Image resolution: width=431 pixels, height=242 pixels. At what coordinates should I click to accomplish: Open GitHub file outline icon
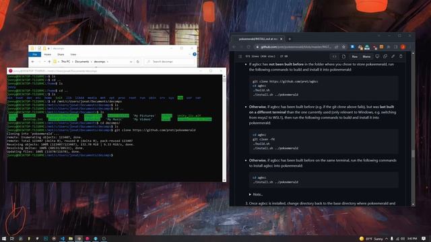(x=240, y=56)
